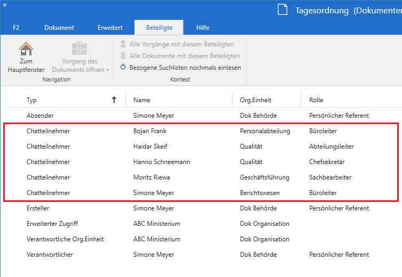Click the Rolle column header
Image resolution: width=402 pixels, height=277 pixels.
(x=316, y=100)
